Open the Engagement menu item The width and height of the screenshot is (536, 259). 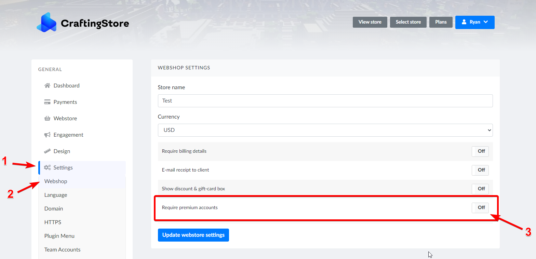(x=82, y=135)
